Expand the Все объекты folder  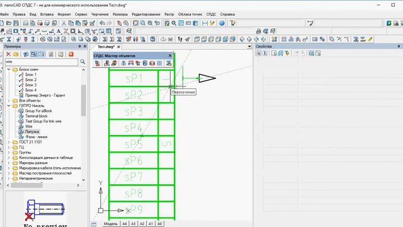[9, 101]
